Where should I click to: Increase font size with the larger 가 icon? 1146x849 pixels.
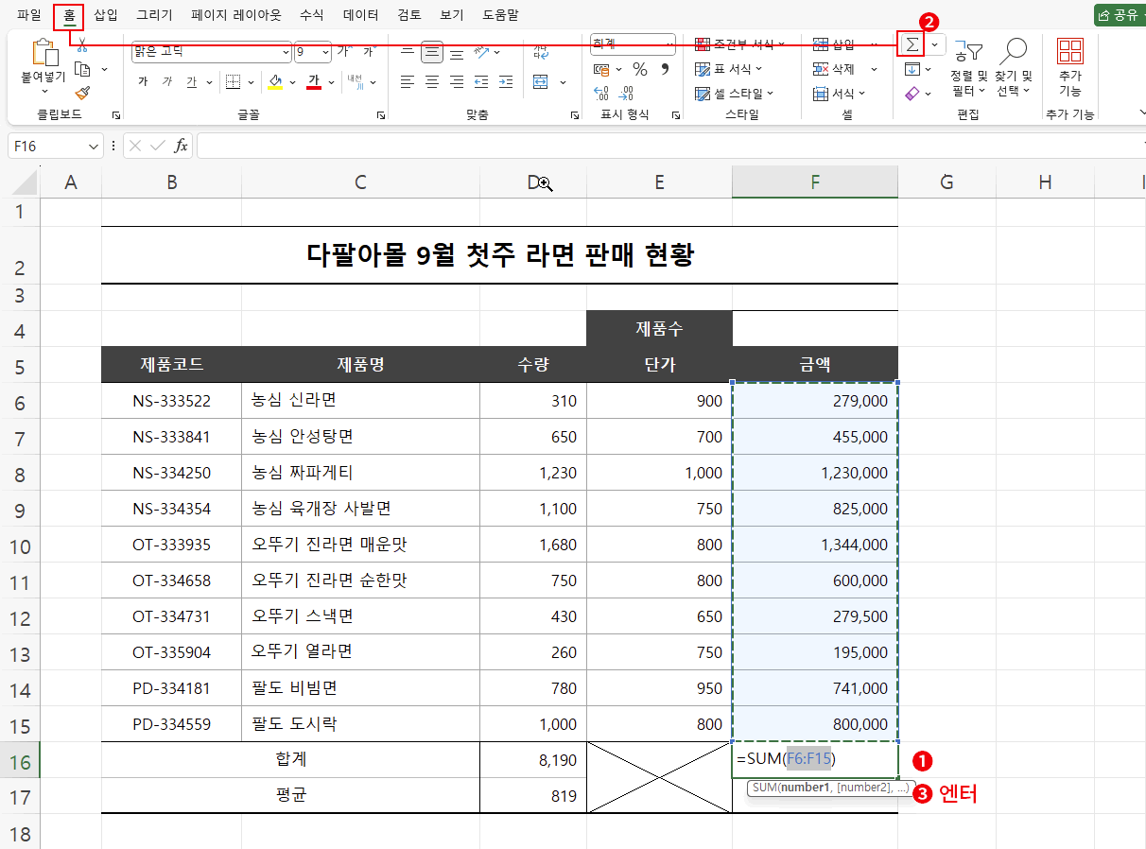[x=344, y=52]
